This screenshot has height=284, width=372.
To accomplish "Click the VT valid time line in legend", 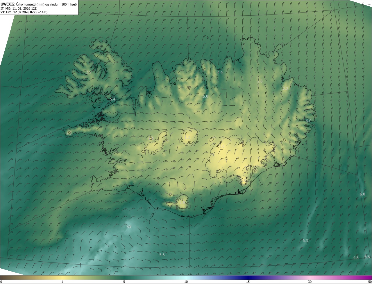I will [x=24, y=12].
